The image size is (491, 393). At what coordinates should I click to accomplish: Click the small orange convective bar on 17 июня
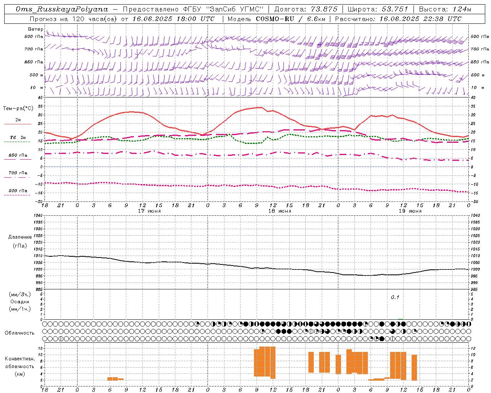115,379
